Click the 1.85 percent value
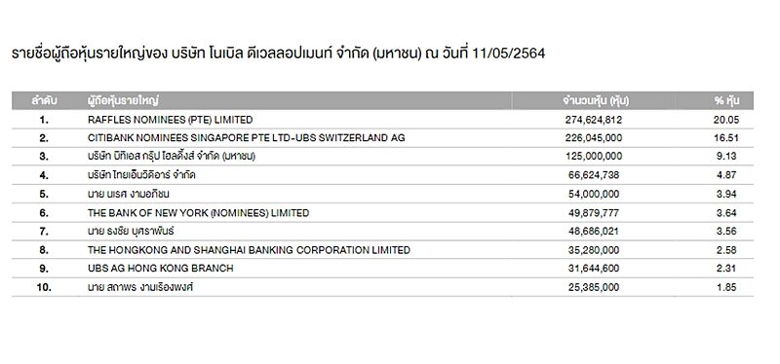The height and width of the screenshot is (364, 780). (726, 287)
